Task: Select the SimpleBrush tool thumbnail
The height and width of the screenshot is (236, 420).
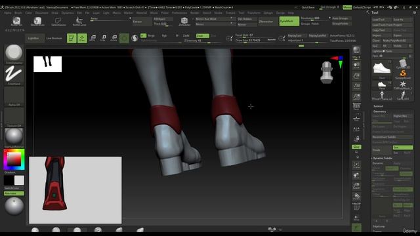Action: pyautogui.click(x=402, y=74)
